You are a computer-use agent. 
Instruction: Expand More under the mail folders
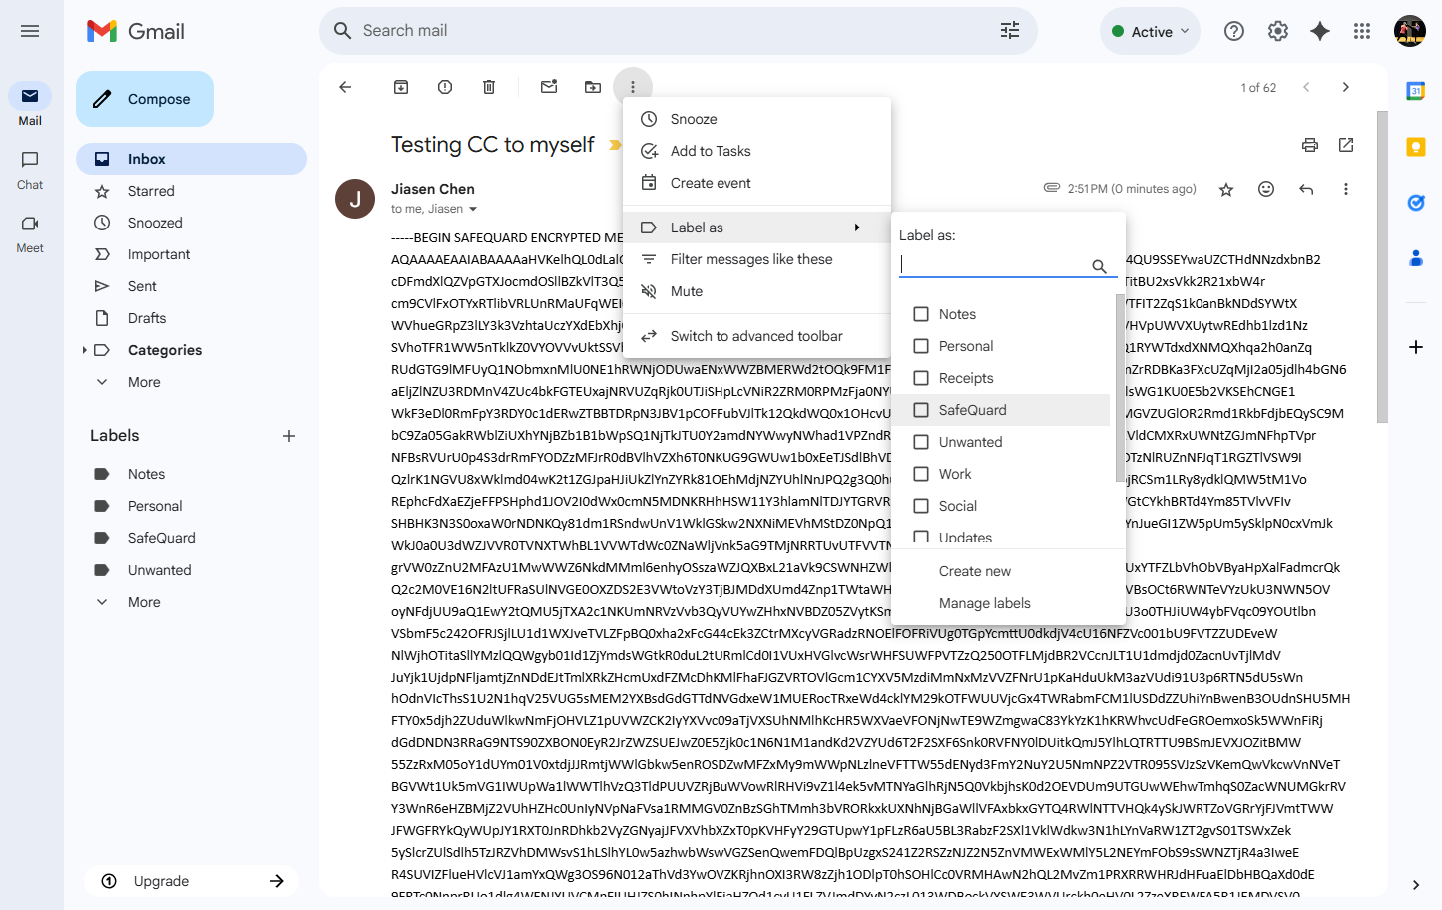point(144,382)
